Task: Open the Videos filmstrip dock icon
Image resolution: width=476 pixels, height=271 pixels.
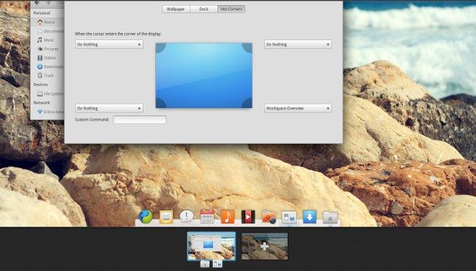Action: pos(248,217)
